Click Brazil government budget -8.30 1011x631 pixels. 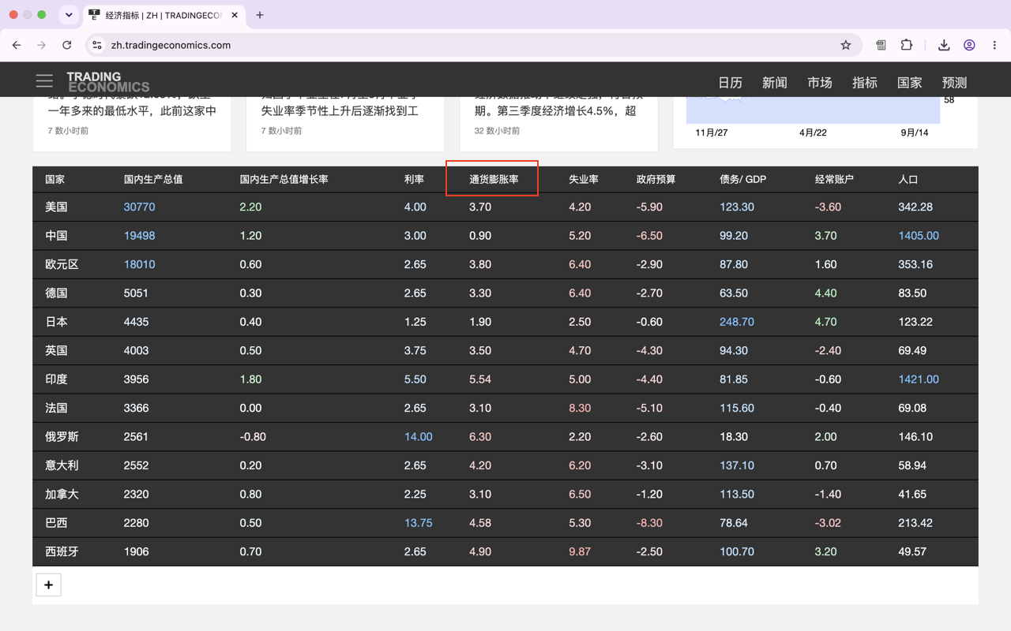point(649,523)
